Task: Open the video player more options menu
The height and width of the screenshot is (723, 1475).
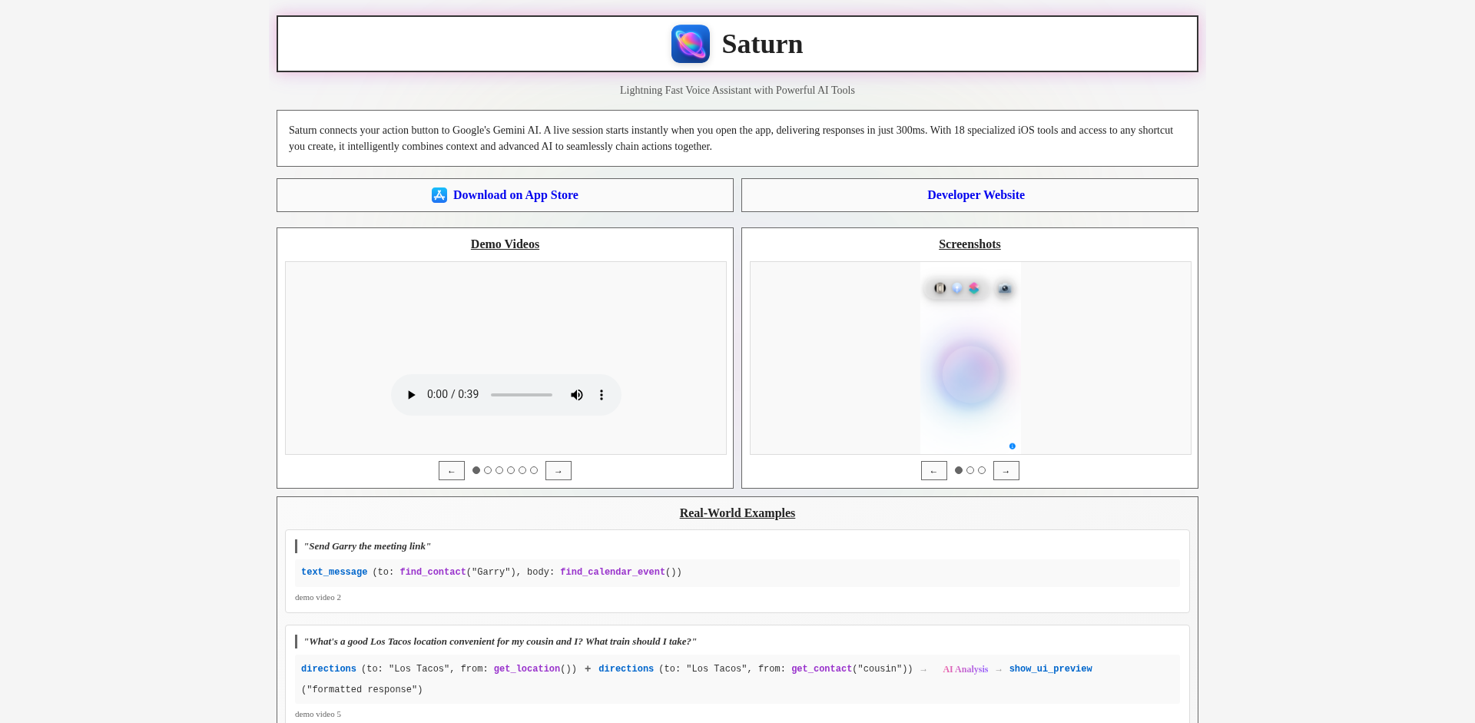Action: pos(602,395)
